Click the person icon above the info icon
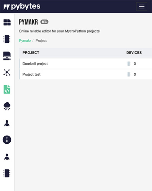This screenshot has height=191, width=152. coord(7,123)
